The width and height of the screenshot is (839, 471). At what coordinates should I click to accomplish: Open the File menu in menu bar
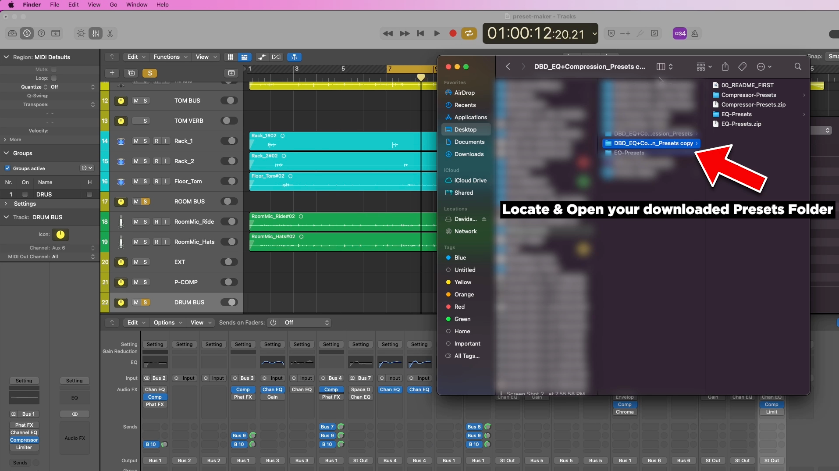tap(54, 5)
